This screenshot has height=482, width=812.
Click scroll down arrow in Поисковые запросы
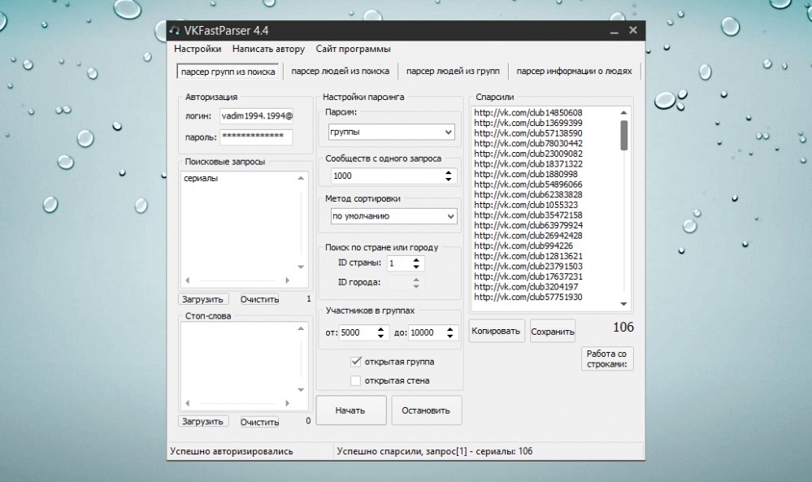pyautogui.click(x=301, y=267)
